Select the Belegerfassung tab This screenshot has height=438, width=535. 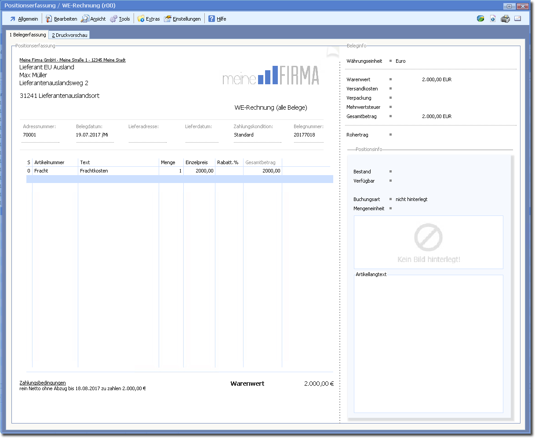[28, 35]
